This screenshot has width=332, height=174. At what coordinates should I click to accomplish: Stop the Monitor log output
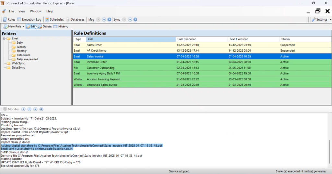[x=35, y=109]
